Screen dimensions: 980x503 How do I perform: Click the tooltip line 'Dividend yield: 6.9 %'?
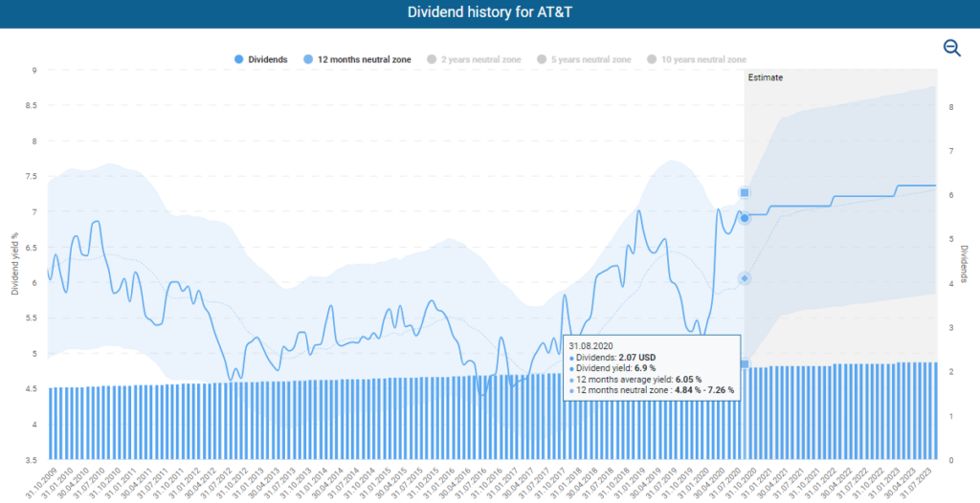(x=612, y=369)
